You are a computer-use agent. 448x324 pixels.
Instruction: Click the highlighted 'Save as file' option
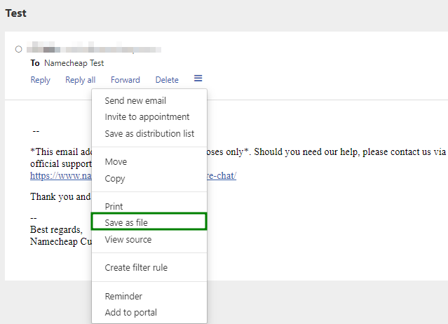pos(126,222)
